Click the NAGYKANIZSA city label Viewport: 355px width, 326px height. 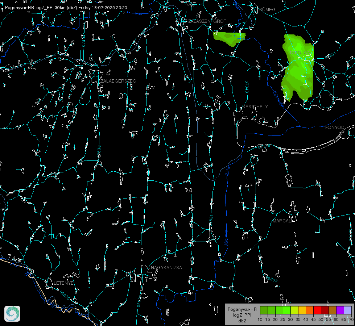[x=166, y=267]
